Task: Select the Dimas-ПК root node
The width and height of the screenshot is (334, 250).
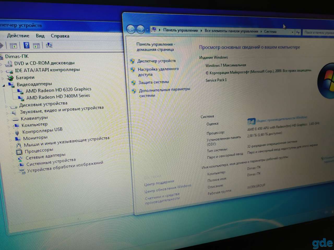Action: (x=17, y=56)
